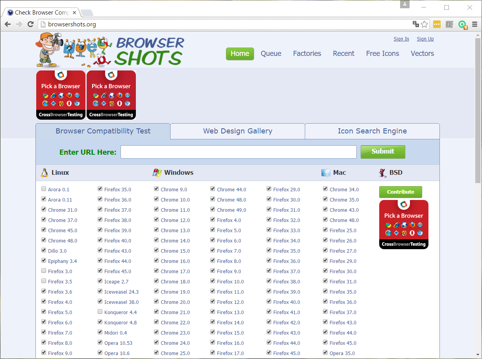The image size is (482, 359).
Task: Open the Pick a Browser ad below Contribute
Action: coord(404,224)
